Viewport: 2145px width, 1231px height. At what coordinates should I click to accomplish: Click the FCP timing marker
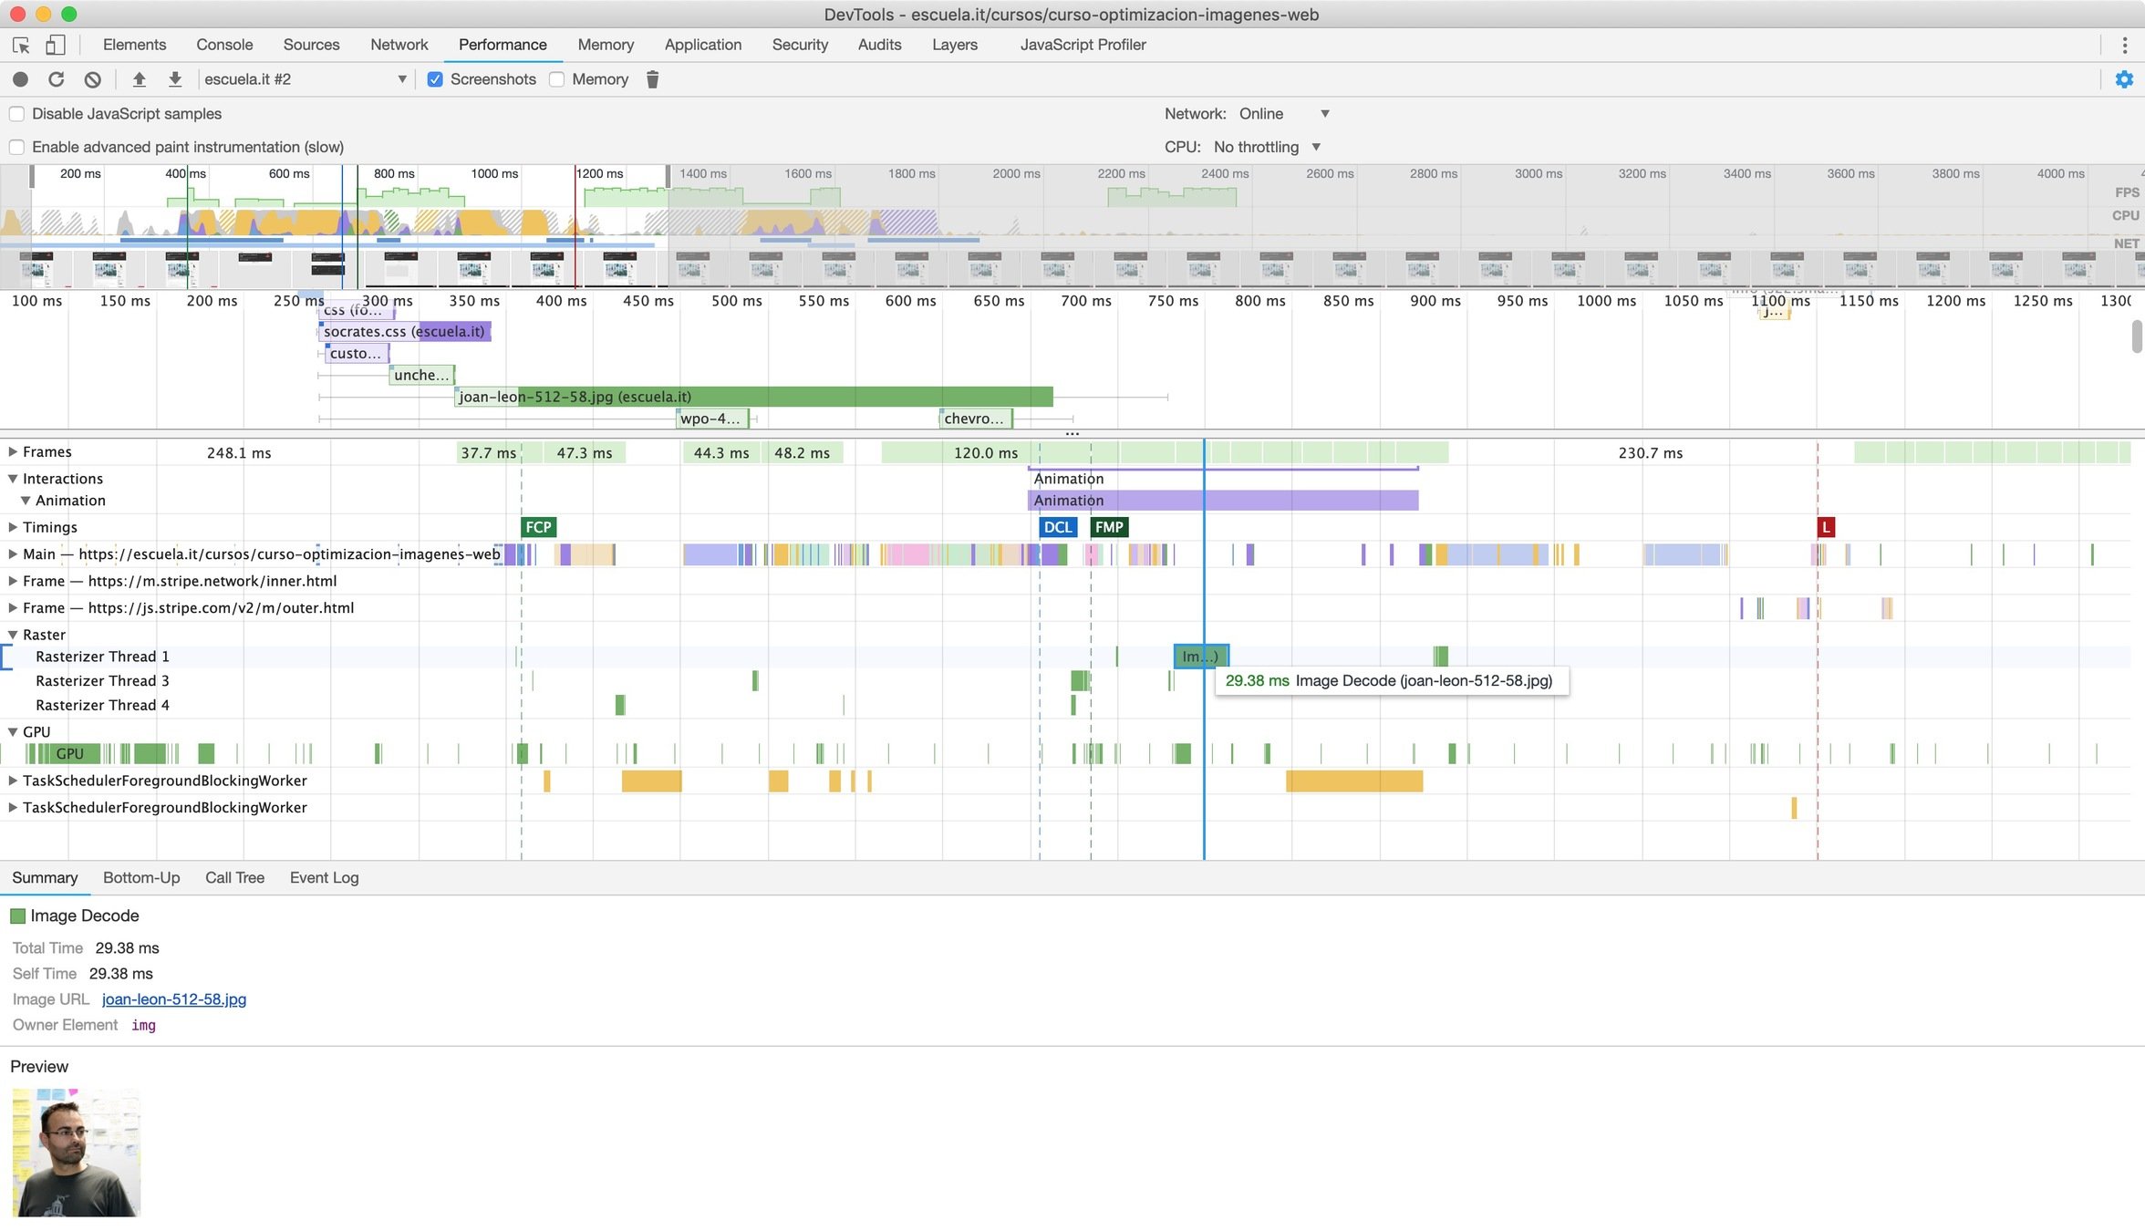point(538,527)
